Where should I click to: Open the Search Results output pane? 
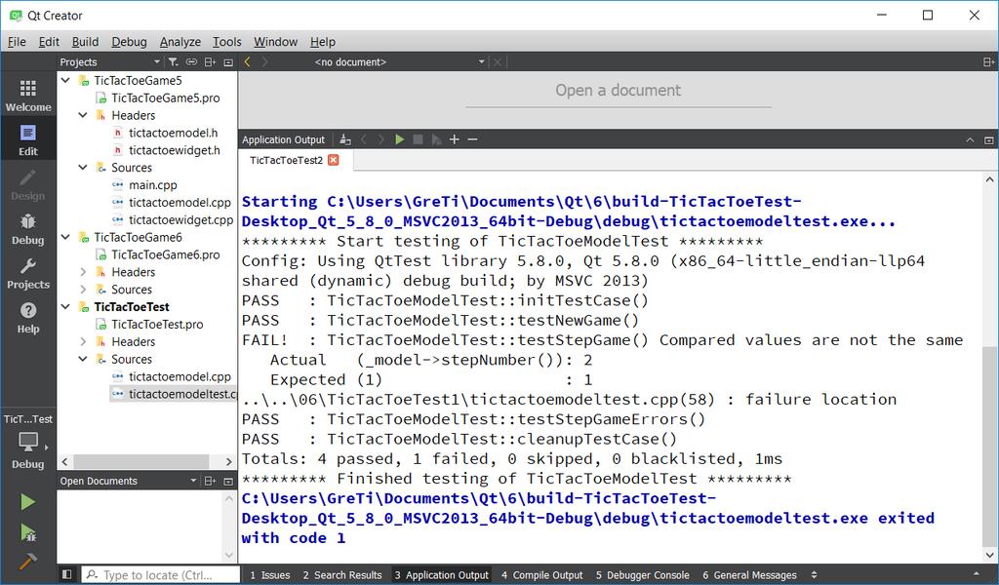click(342, 575)
